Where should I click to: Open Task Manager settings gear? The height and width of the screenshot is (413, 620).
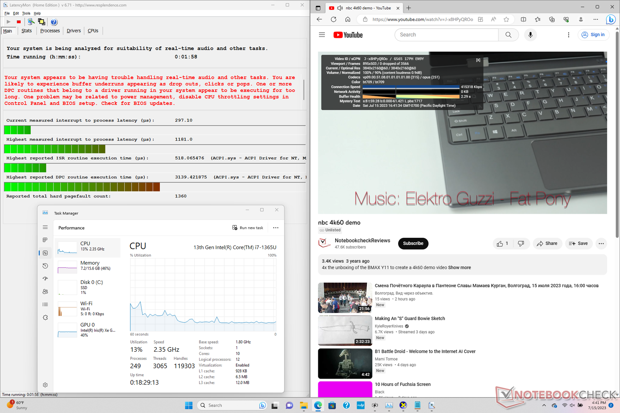[x=45, y=385]
